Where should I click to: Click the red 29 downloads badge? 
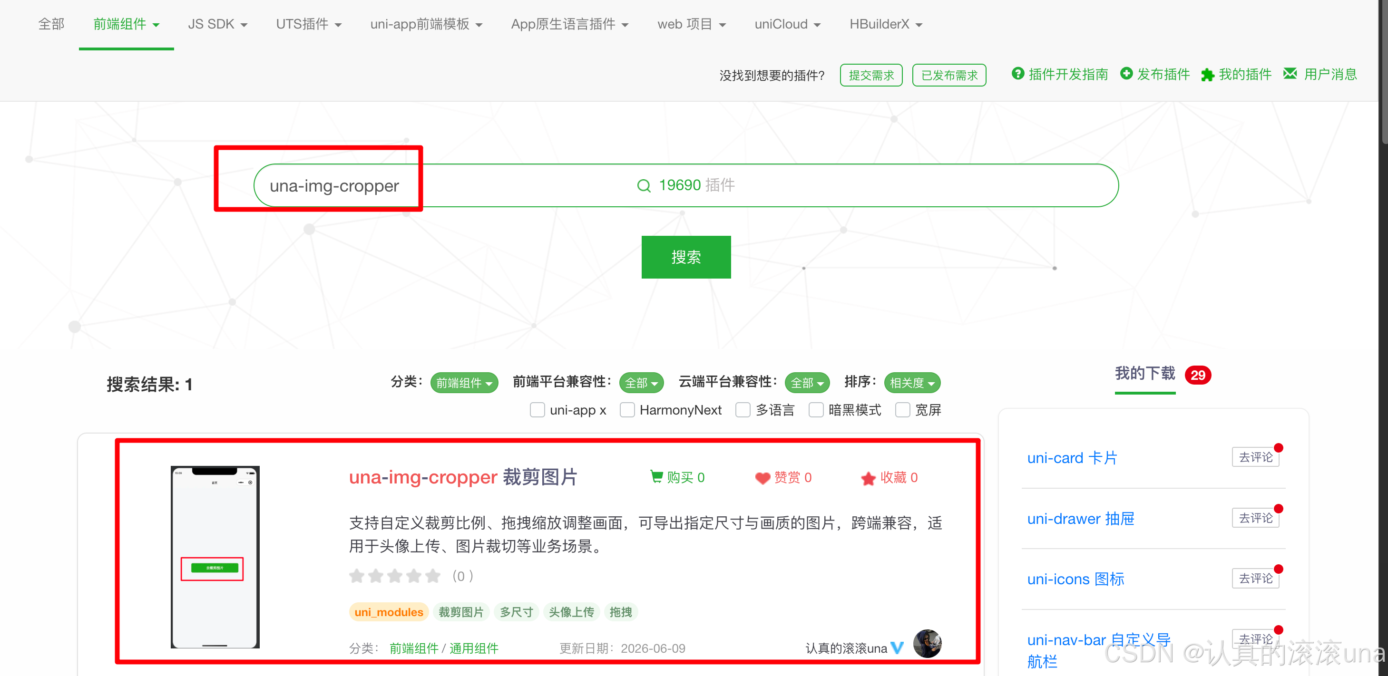click(x=1198, y=375)
